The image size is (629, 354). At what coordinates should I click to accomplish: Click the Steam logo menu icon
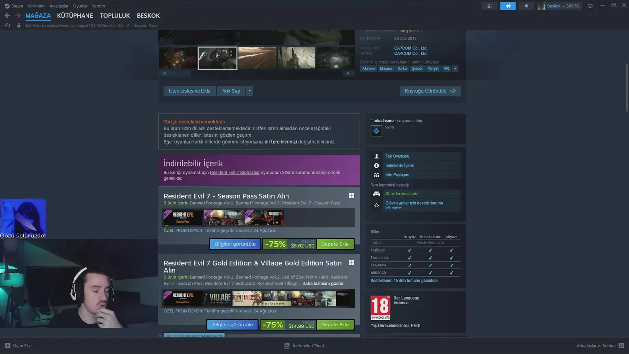pos(7,6)
